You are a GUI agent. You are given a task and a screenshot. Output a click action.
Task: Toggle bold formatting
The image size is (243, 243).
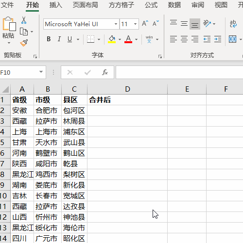(49, 39)
